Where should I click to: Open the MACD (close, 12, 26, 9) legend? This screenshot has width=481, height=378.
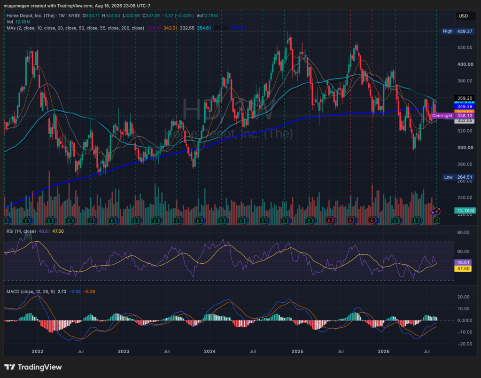pyautogui.click(x=31, y=291)
